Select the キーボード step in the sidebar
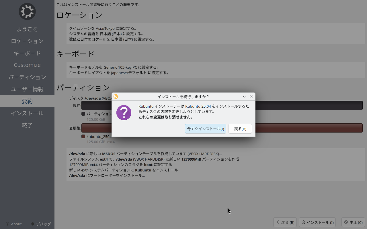The width and height of the screenshot is (367, 229). click(x=27, y=53)
